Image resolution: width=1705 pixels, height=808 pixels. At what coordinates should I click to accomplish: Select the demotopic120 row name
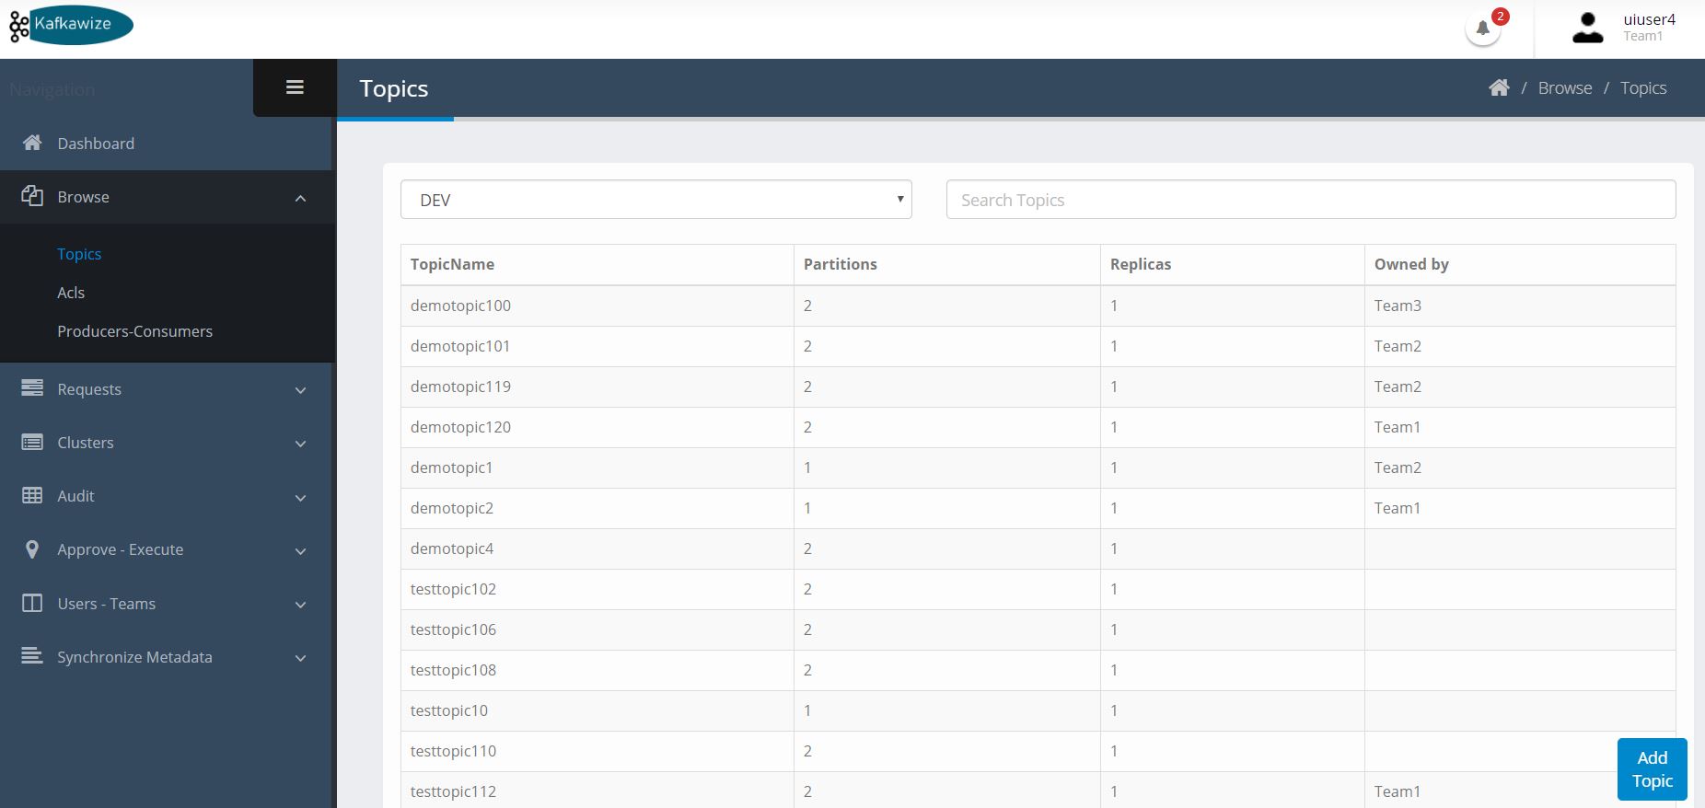tap(460, 427)
